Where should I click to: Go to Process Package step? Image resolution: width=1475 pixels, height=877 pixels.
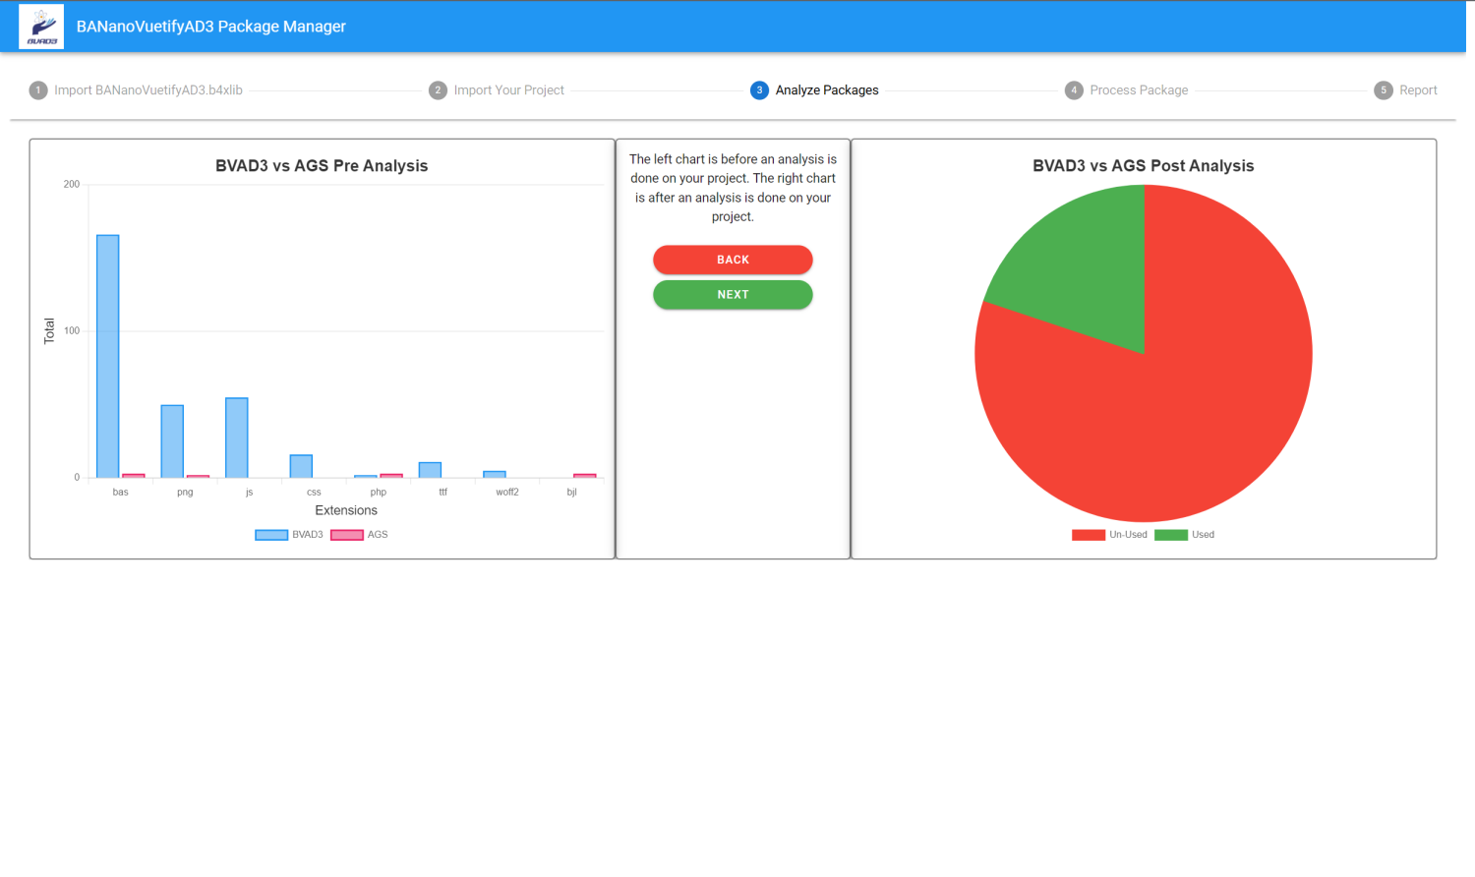1139,90
